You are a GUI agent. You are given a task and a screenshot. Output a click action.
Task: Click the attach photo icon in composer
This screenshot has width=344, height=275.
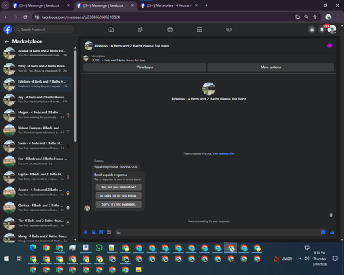(94, 232)
